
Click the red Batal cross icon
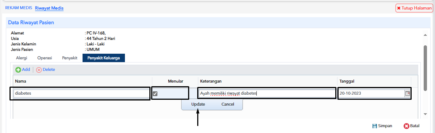pos(407,126)
